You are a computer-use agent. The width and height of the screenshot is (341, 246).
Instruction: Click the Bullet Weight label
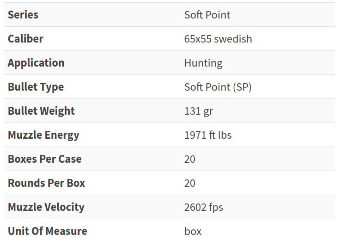tap(41, 111)
